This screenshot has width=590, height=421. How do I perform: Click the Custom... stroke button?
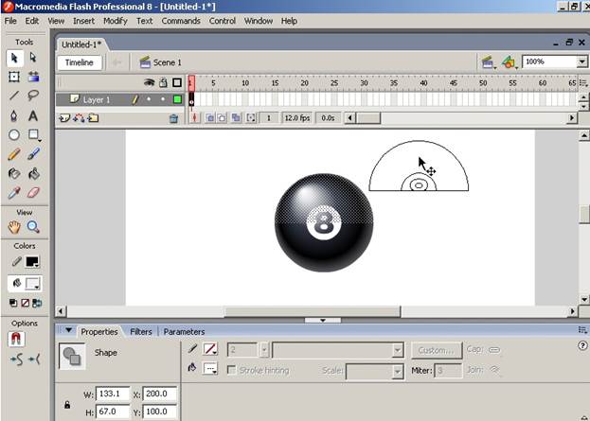click(x=436, y=350)
